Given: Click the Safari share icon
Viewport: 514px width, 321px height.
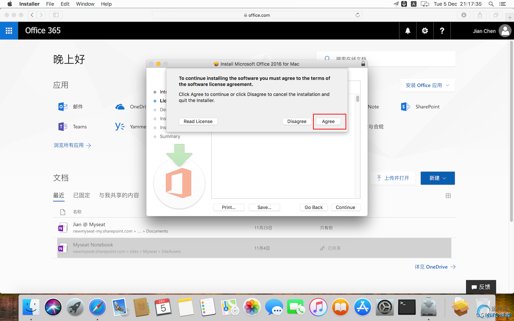Looking at the screenshot, I should click(480, 15).
